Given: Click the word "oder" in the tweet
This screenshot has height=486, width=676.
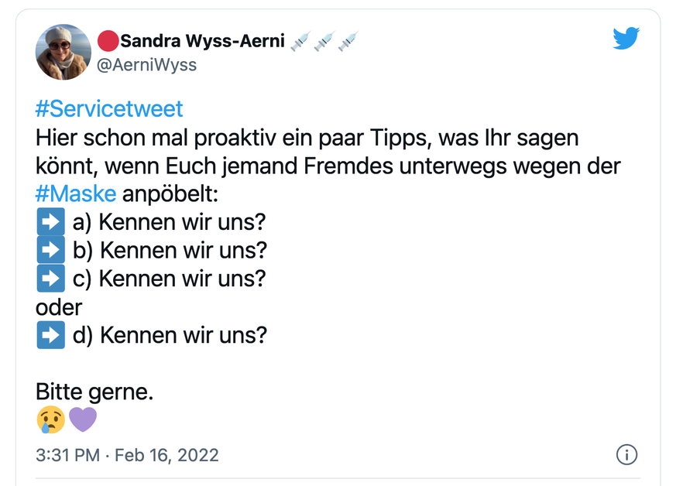Looking at the screenshot, I should pos(59,307).
